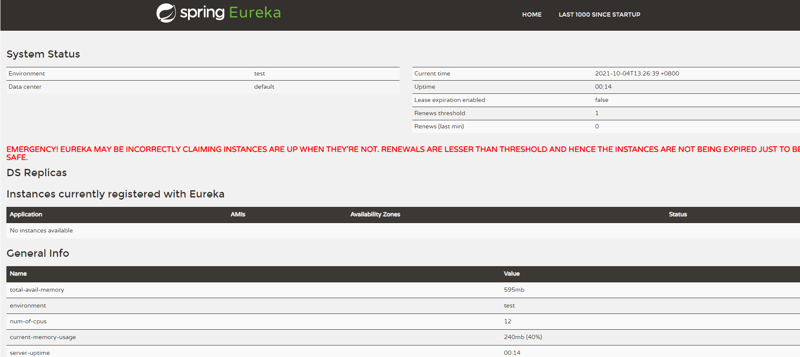Select the DS Replicas heading
This screenshot has width=800, height=357.
coord(37,173)
